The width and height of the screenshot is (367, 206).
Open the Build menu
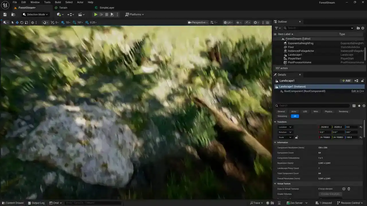tap(58, 2)
